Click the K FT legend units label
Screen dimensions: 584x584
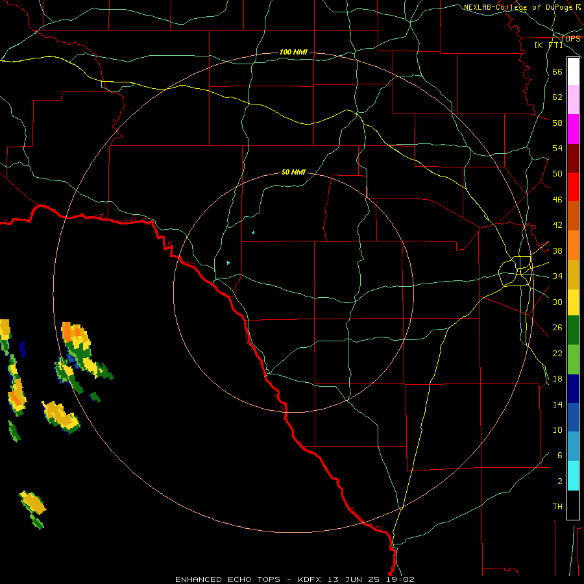point(548,45)
